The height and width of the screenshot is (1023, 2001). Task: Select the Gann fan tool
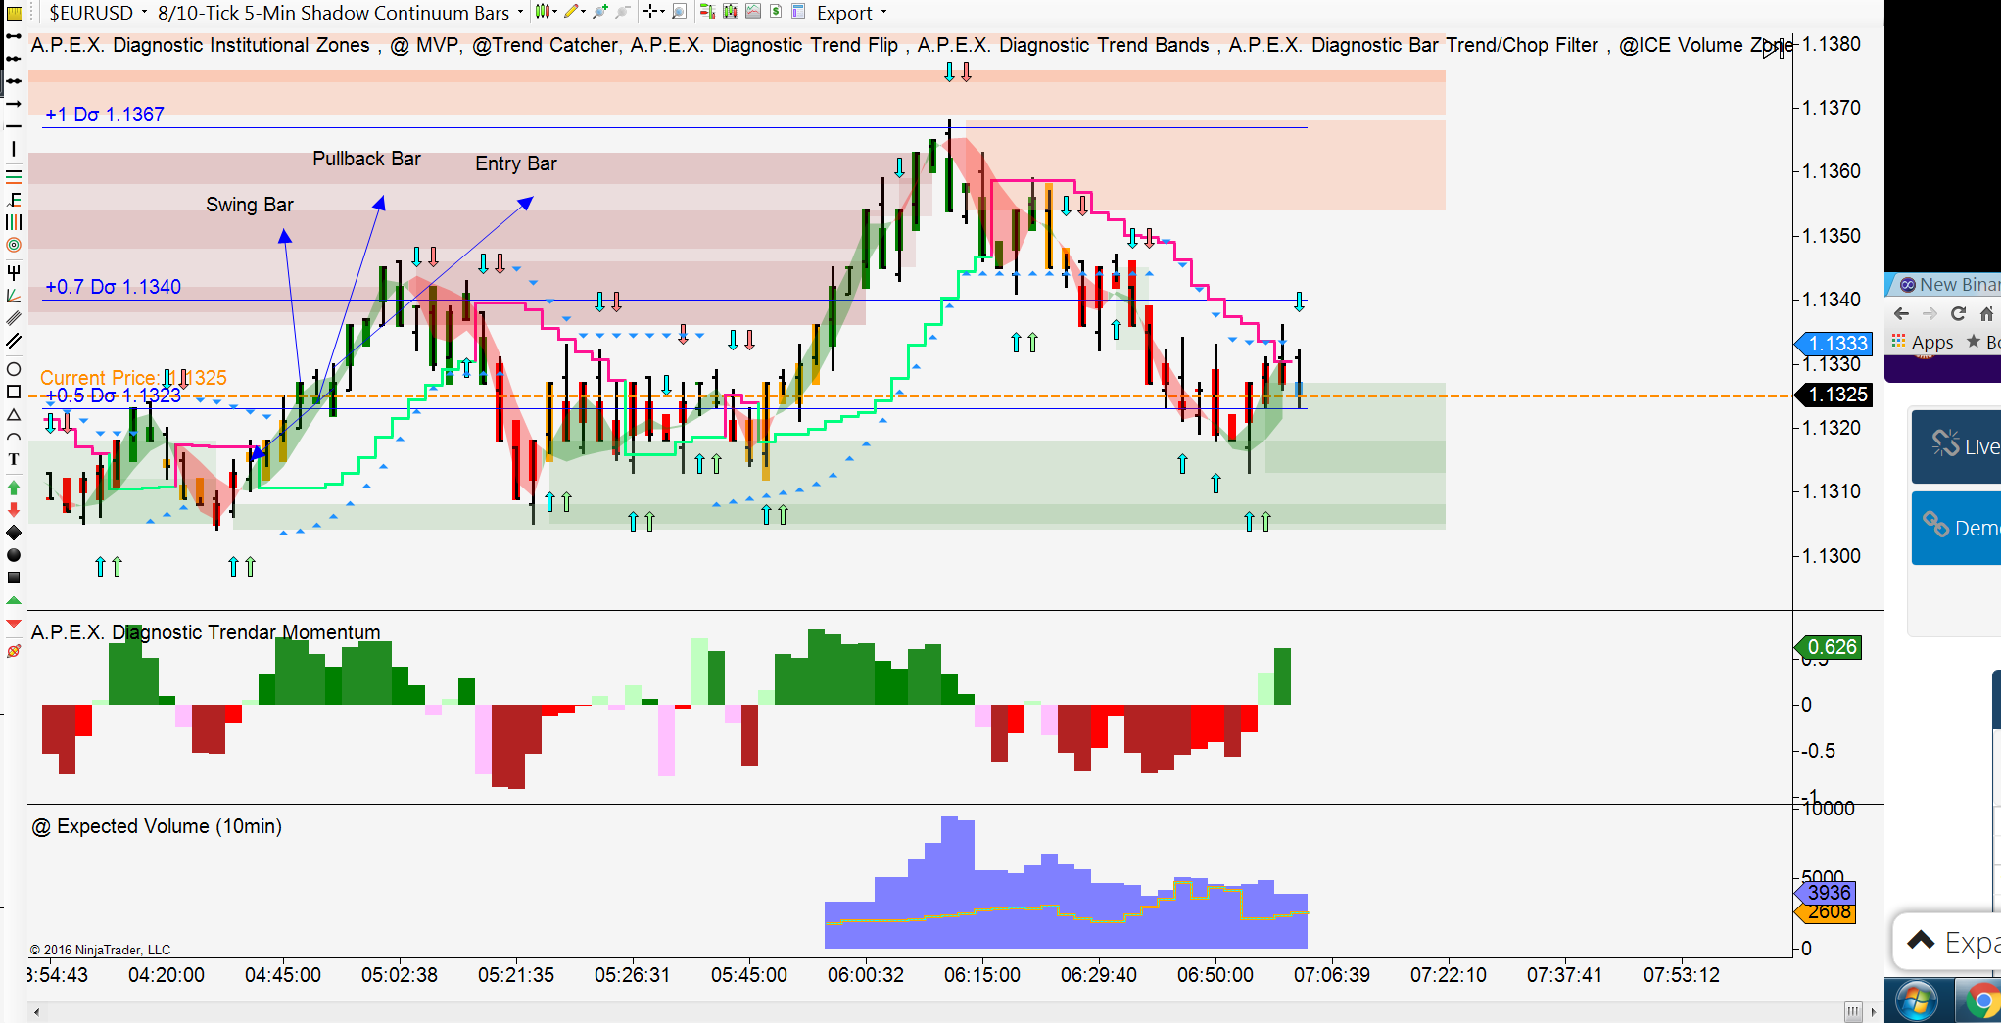(x=14, y=295)
